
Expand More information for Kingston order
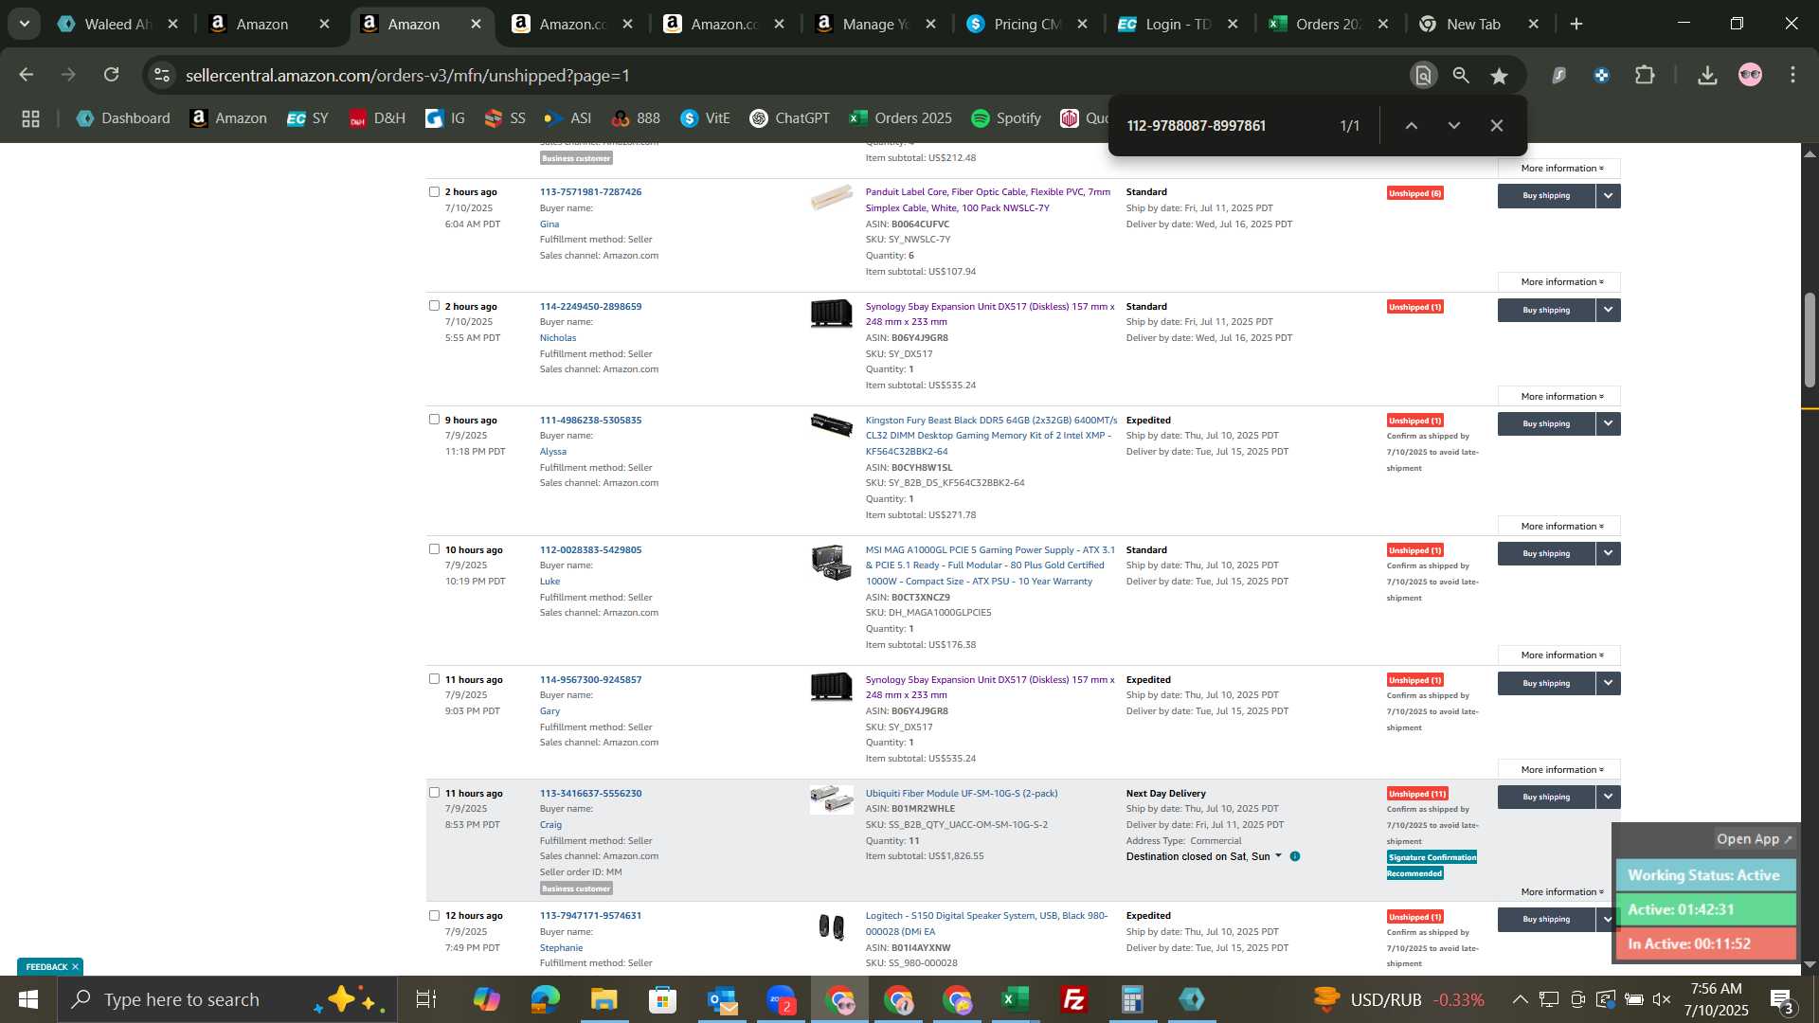(x=1559, y=526)
